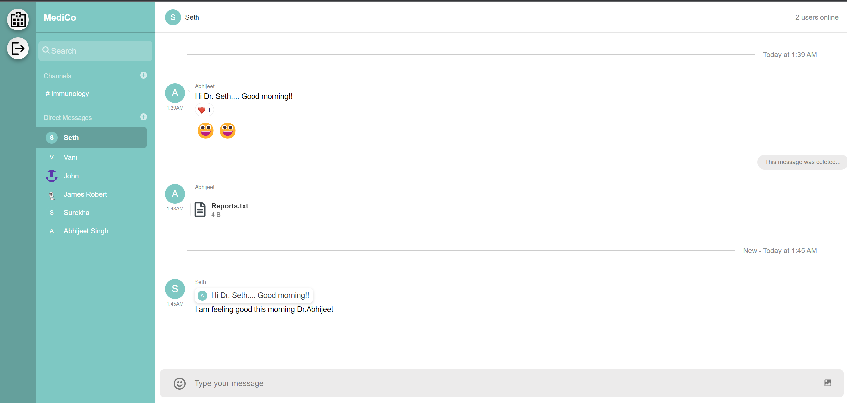Viewport: 847px width, 403px height.
Task: Add a new channel with plus icon
Action: pyautogui.click(x=143, y=75)
